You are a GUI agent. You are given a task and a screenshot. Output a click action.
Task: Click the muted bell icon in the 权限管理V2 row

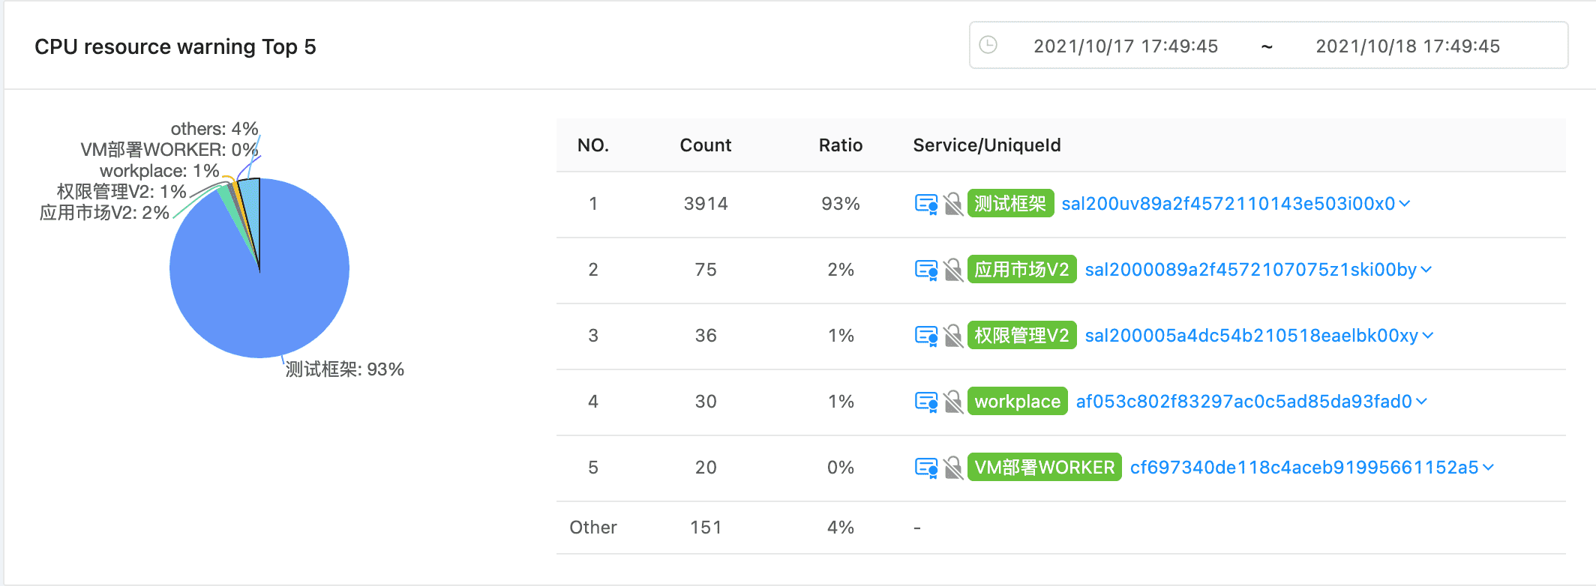[953, 336]
